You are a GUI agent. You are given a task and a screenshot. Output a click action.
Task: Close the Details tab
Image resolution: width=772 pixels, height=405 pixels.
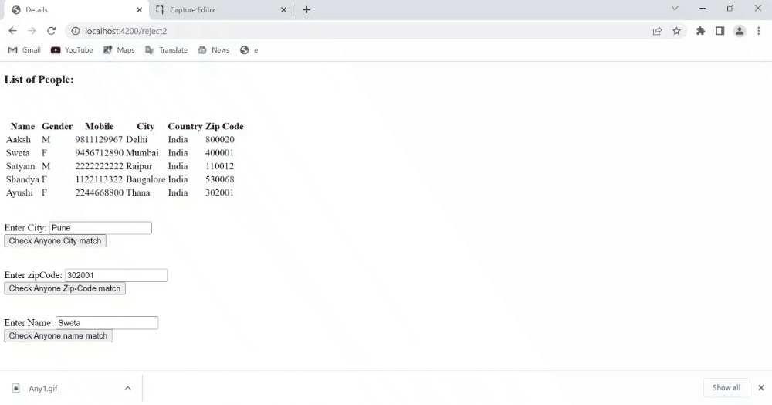tap(139, 9)
